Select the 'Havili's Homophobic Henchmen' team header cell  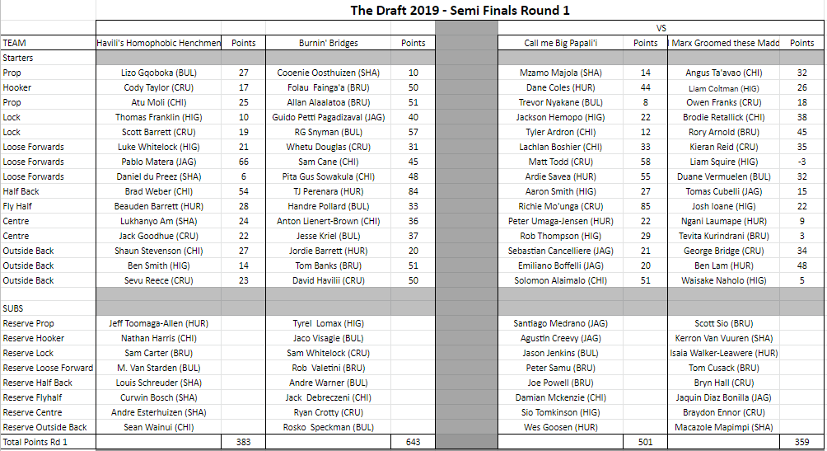pos(159,43)
